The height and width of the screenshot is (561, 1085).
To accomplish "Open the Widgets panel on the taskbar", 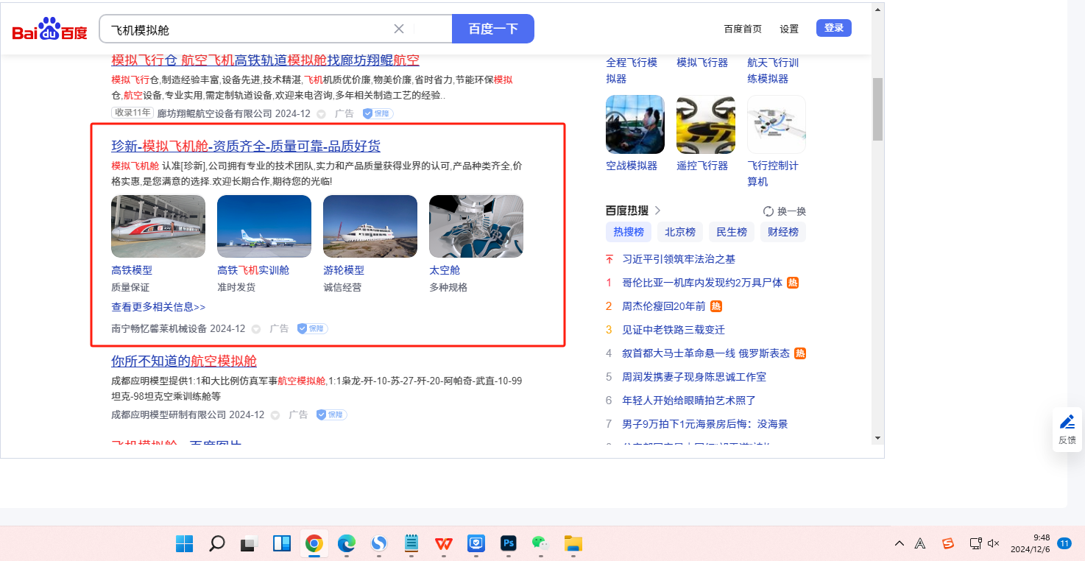I will [x=281, y=544].
